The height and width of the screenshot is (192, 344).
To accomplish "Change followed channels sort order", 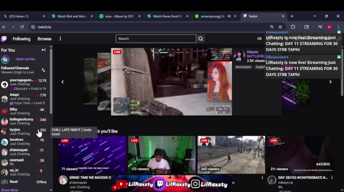I will coord(43,70).
